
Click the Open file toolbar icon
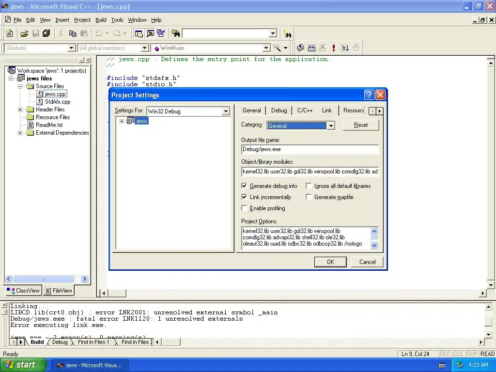(x=24, y=33)
